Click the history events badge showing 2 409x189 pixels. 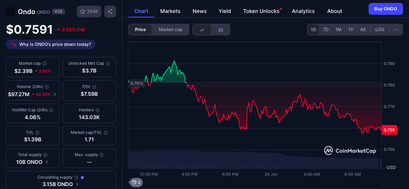136,182
